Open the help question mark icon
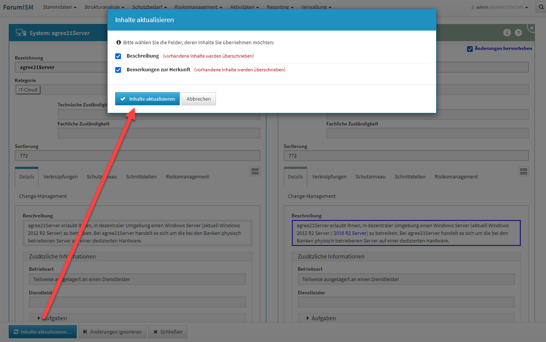 (x=518, y=32)
